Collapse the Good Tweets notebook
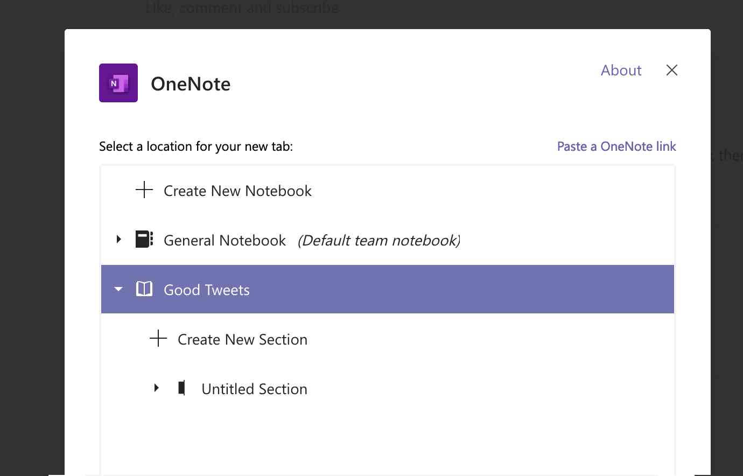This screenshot has width=743, height=476. point(118,289)
